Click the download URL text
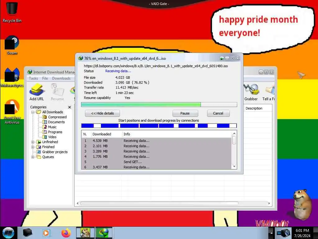The width and height of the screenshot is (318, 239). point(156,66)
